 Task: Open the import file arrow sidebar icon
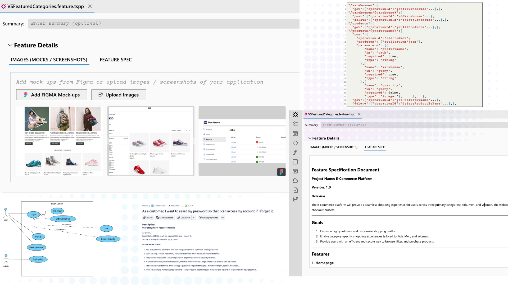(x=295, y=190)
